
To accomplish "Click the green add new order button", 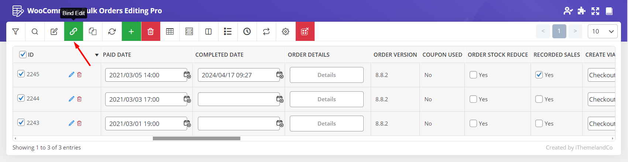I will [x=131, y=32].
